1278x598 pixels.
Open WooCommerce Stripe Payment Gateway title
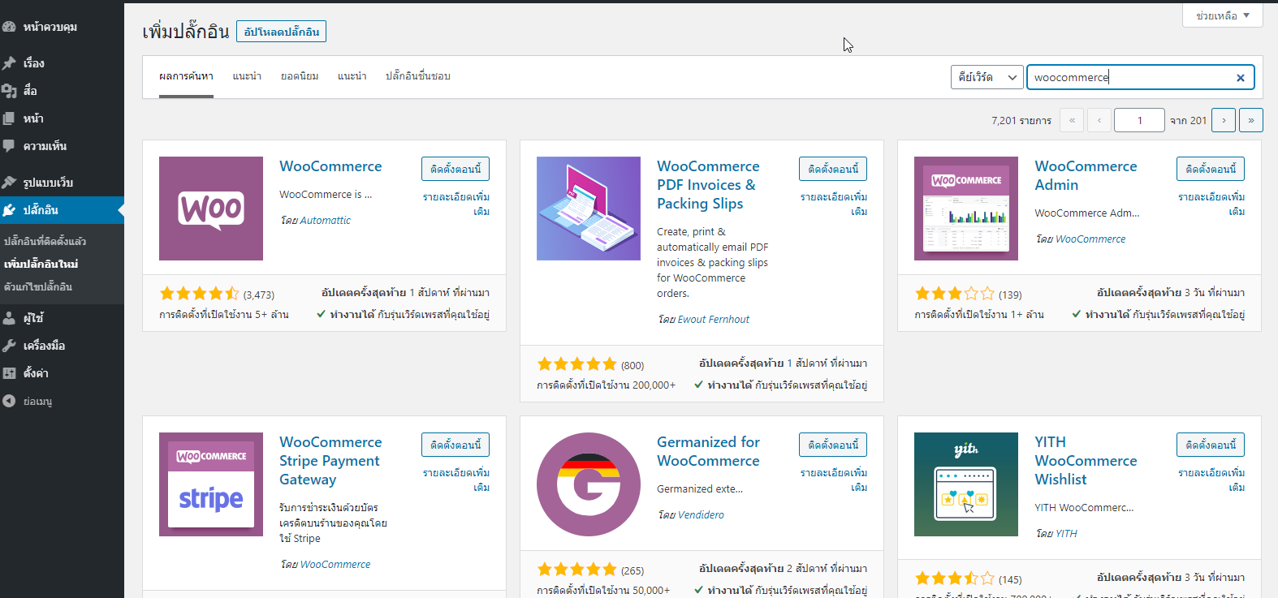pyautogui.click(x=330, y=461)
